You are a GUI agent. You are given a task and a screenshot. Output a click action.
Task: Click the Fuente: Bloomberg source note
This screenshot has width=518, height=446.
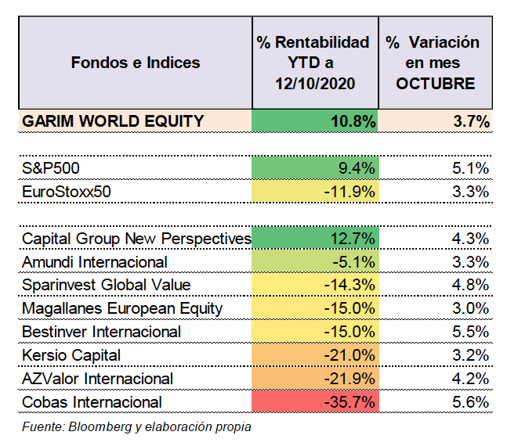(x=136, y=427)
